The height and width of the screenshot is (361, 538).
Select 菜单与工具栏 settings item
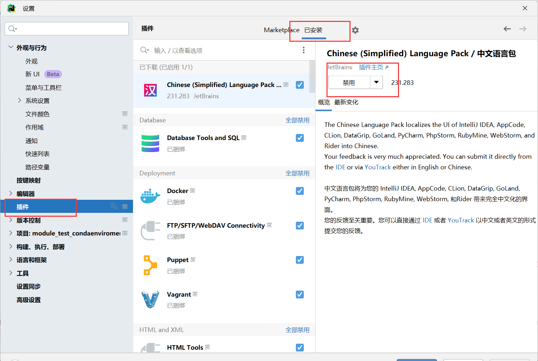(44, 88)
